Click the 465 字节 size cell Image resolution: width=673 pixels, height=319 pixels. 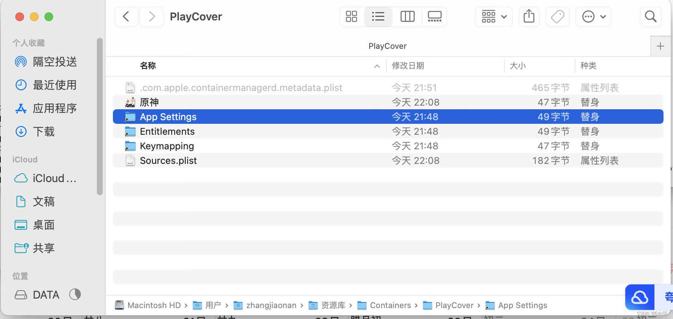coord(550,88)
